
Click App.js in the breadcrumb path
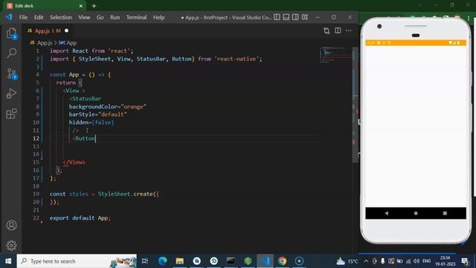tap(45, 43)
